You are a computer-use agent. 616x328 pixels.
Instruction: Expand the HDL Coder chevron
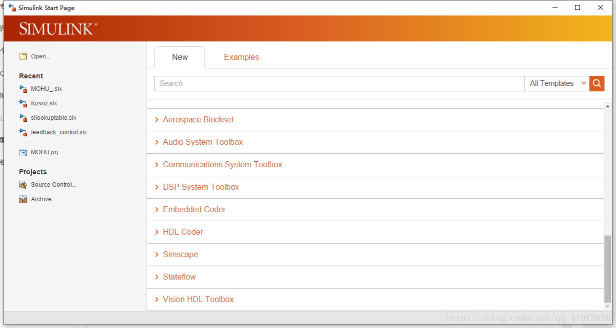(157, 232)
